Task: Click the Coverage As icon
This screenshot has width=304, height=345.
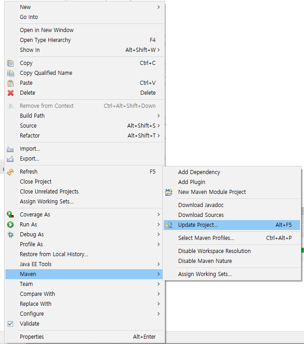Action: coord(10,215)
